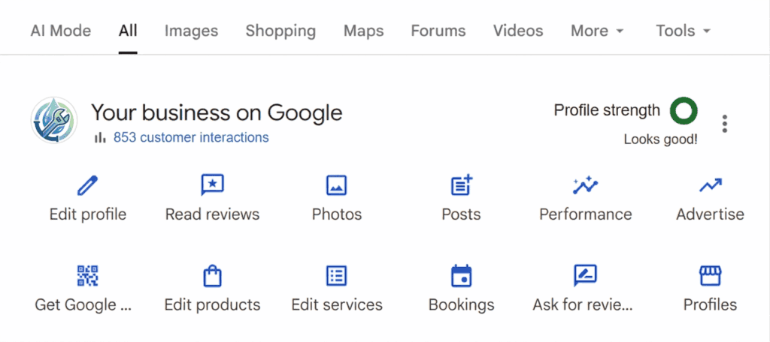
Task: Switch to the Maps tab
Action: point(363,31)
